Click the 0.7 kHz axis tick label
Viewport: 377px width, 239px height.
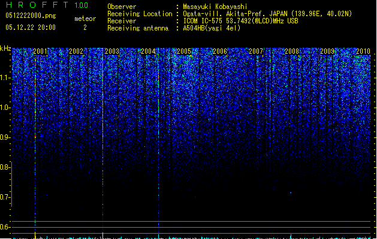click(x=5, y=197)
